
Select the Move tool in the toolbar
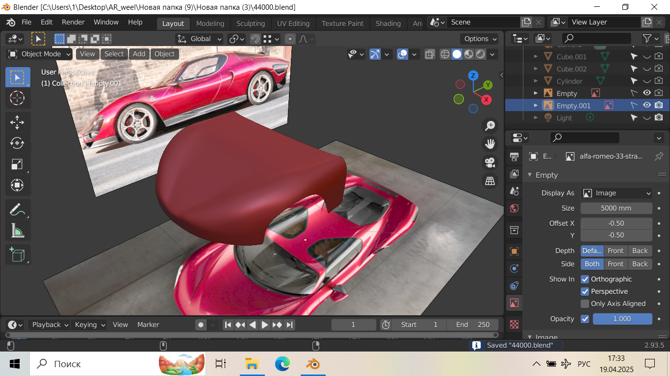[17, 121]
